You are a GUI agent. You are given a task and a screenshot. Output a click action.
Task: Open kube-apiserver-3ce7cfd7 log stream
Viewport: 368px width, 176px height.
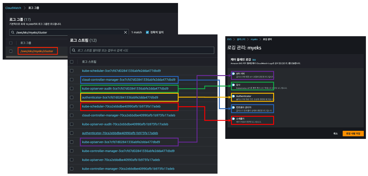121,142
